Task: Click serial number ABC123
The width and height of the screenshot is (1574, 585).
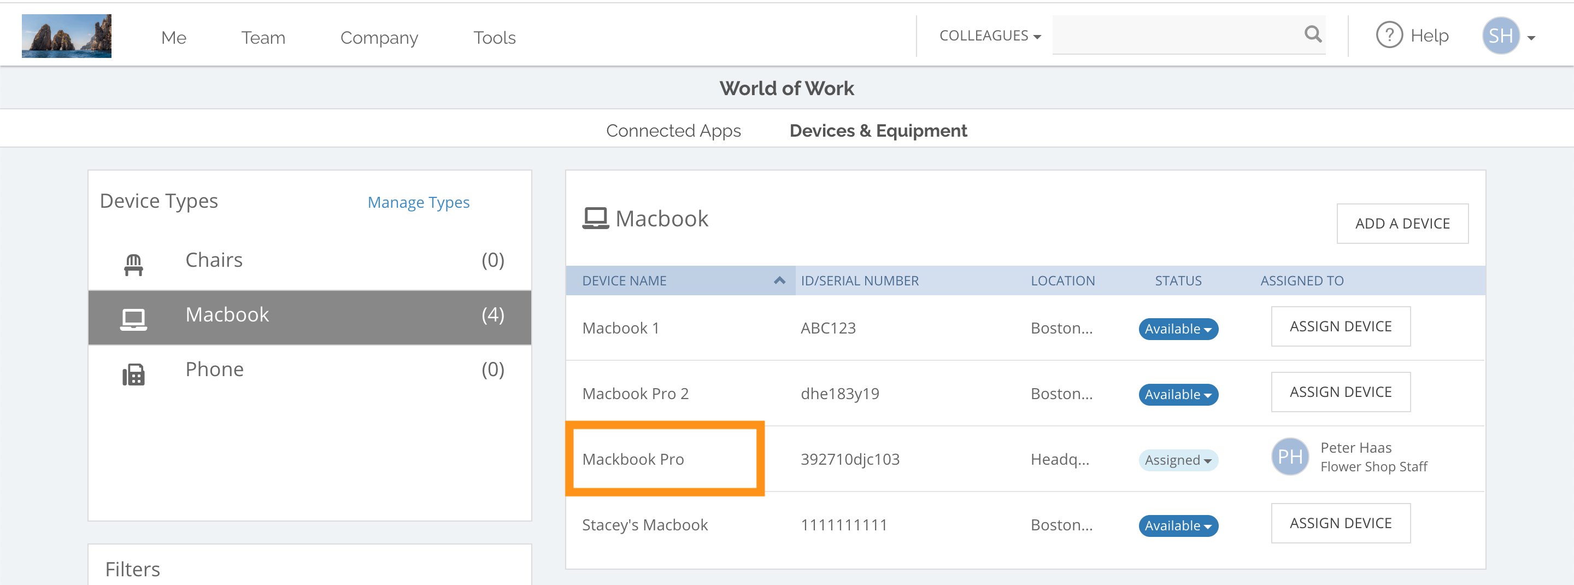Action: [x=828, y=327]
